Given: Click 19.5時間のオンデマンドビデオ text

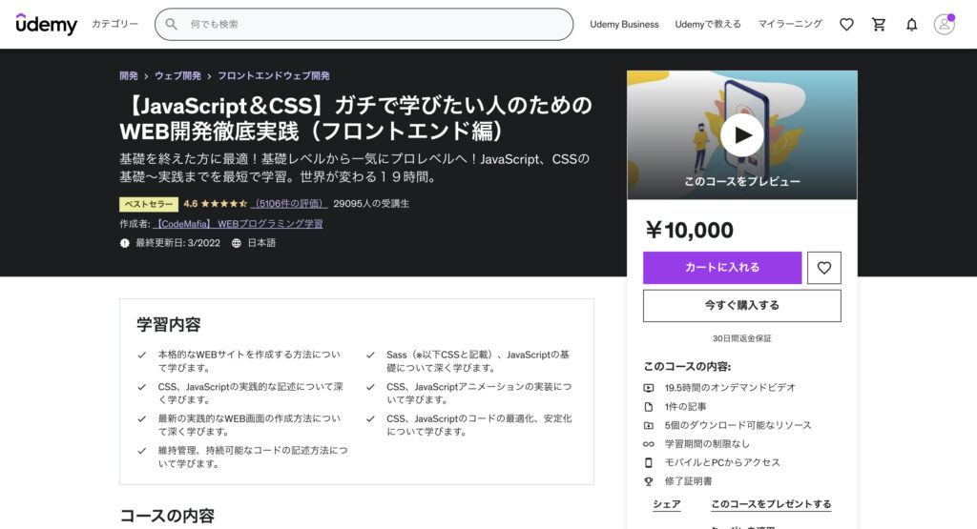Looking at the screenshot, I should pos(730,388).
